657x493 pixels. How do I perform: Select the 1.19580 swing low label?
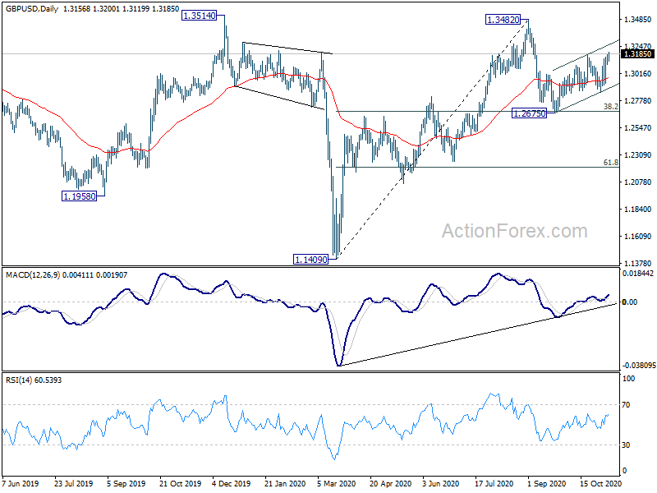click(79, 196)
